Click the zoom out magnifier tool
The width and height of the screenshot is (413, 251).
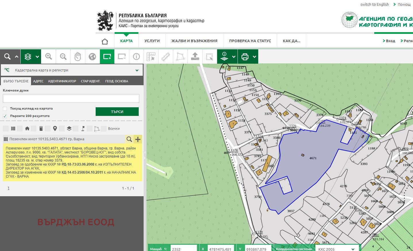tap(63, 57)
